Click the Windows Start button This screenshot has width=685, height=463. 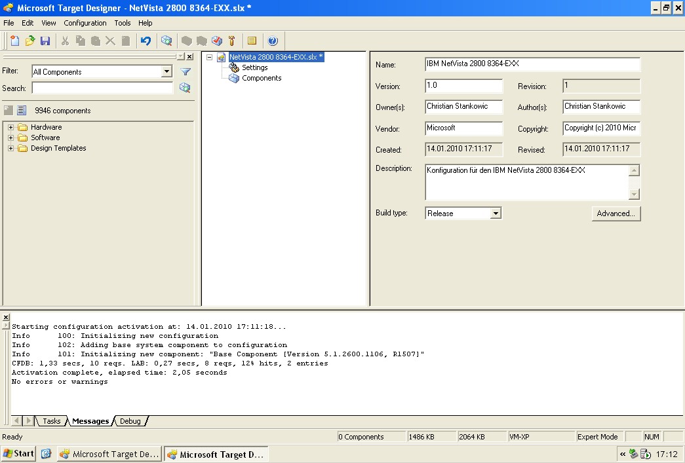[x=18, y=453]
